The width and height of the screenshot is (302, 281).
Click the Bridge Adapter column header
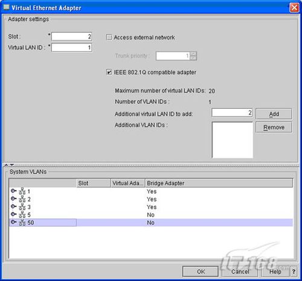(x=219, y=183)
